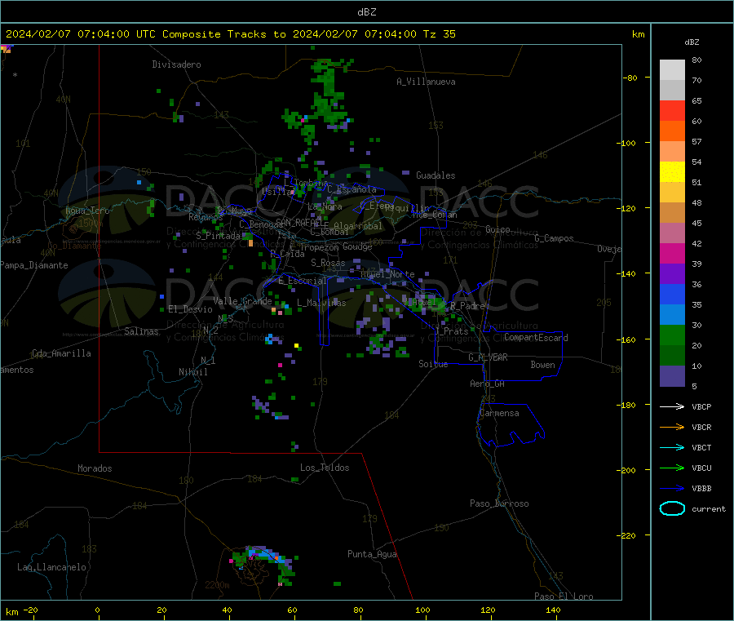Click the orange VBCR arrow legend icon
The image size is (734, 621).
click(x=672, y=427)
